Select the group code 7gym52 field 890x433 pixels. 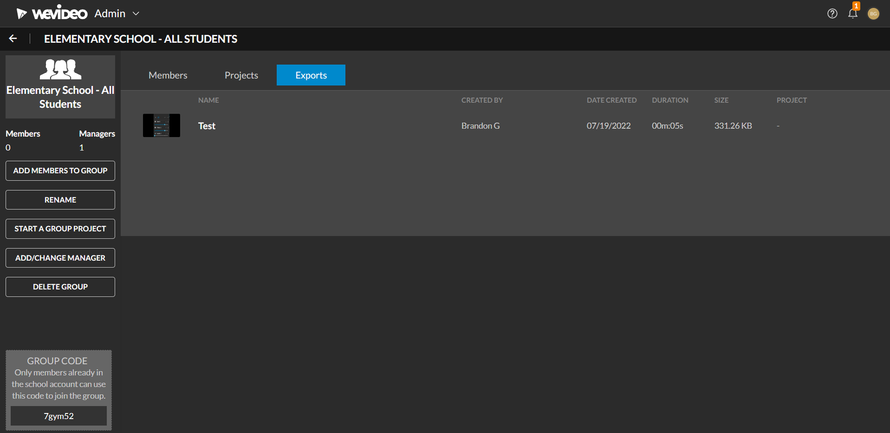(x=58, y=416)
